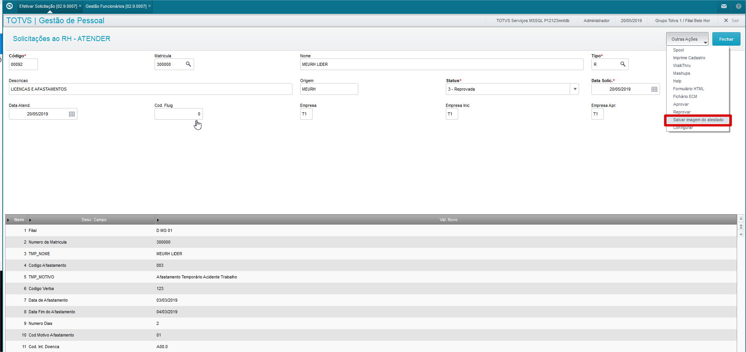746x352 pixels.
Task: Click the Cod. Fluig field
Action: (x=179, y=114)
